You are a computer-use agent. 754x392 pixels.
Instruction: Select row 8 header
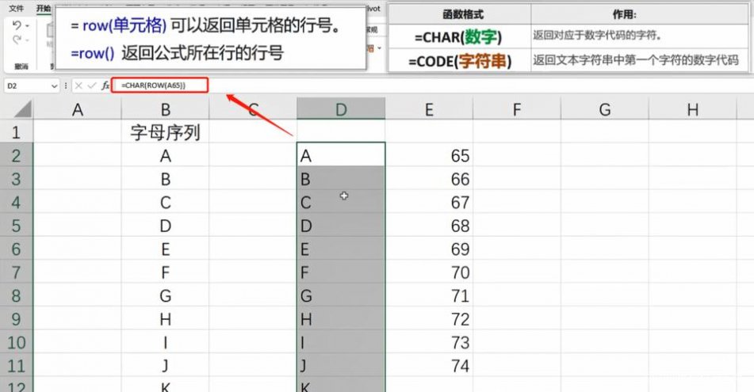coord(17,295)
